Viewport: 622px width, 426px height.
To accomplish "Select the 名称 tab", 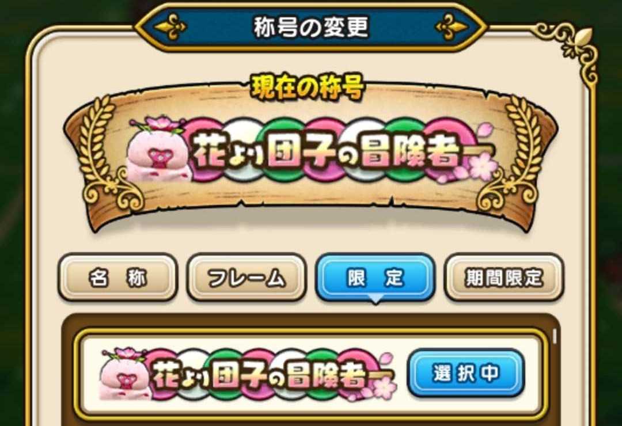I will pyautogui.click(x=117, y=277).
